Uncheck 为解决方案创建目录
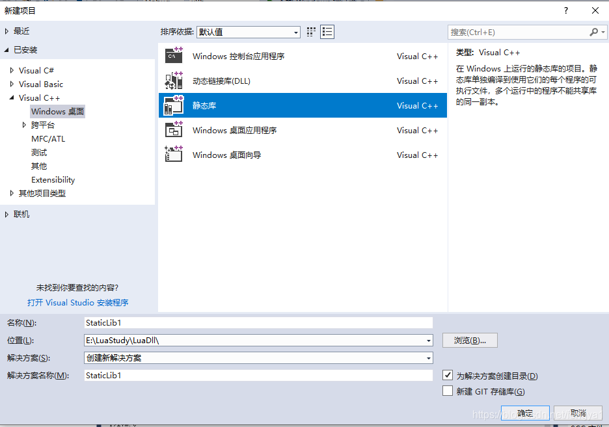The image size is (609, 427). tap(448, 376)
